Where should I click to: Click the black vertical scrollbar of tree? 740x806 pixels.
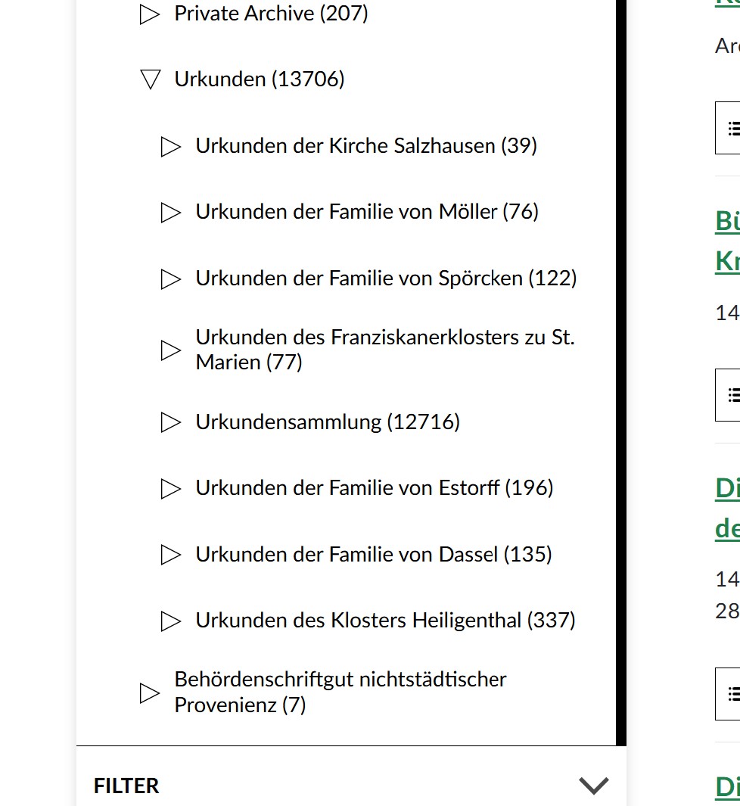click(x=621, y=378)
